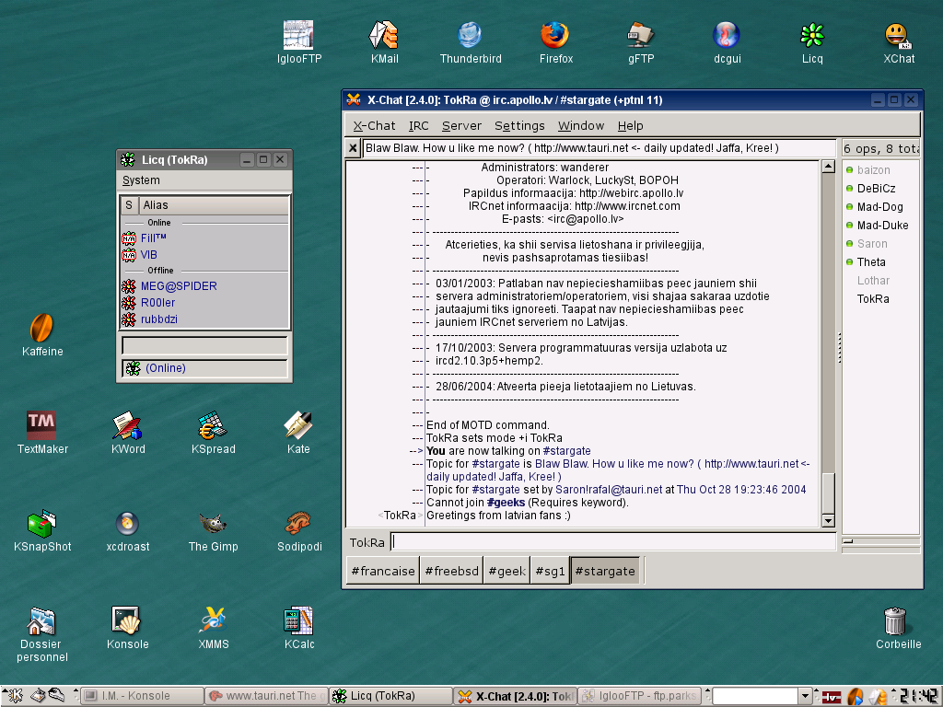Switch to the #sg1 channel tab
The height and width of the screenshot is (707, 943).
550,571
